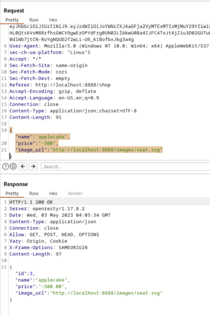This screenshot has height=315, width=210.
Task: Click "applecake" name value in request body
Action: click(x=51, y=137)
